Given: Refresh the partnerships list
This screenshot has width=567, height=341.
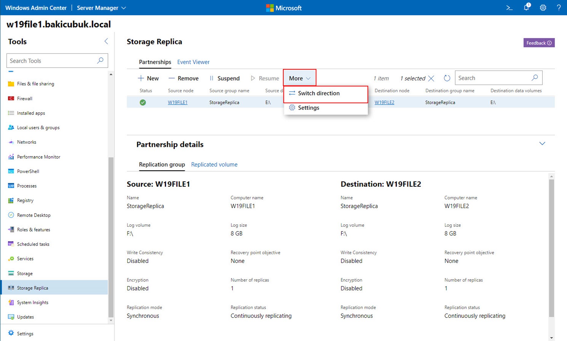Looking at the screenshot, I should point(447,78).
